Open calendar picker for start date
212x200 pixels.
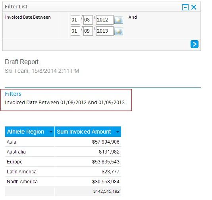[119, 20]
